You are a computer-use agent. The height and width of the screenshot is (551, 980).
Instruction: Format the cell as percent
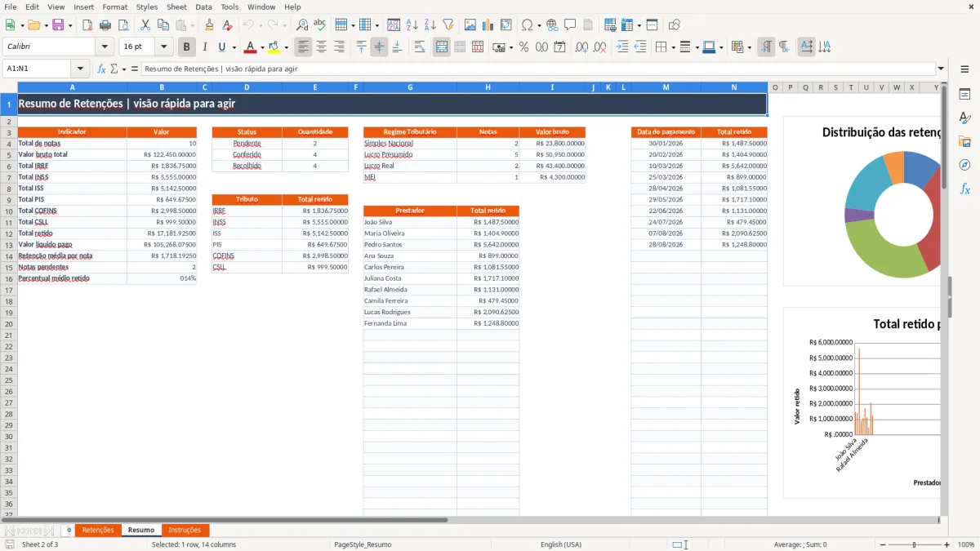tap(524, 47)
